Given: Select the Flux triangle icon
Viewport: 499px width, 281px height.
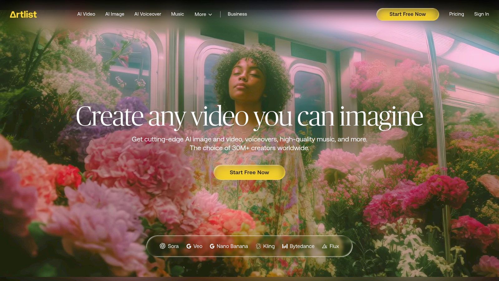Looking at the screenshot, I should click(325, 246).
